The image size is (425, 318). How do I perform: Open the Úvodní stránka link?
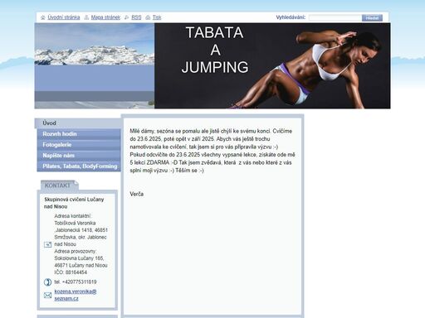(64, 17)
